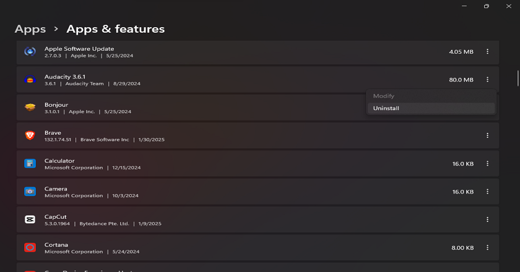The height and width of the screenshot is (272, 520).
Task: Click the Brave lion icon
Action: [30, 135]
